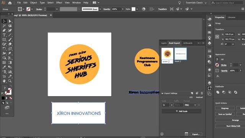
Task: Click the Pathfinder Exclude icon
Action: 235,92
